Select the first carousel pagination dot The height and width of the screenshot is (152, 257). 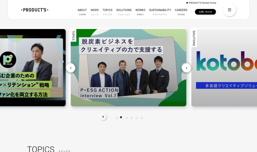(x=116, y=117)
